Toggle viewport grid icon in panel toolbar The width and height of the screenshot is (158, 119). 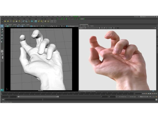18,26
